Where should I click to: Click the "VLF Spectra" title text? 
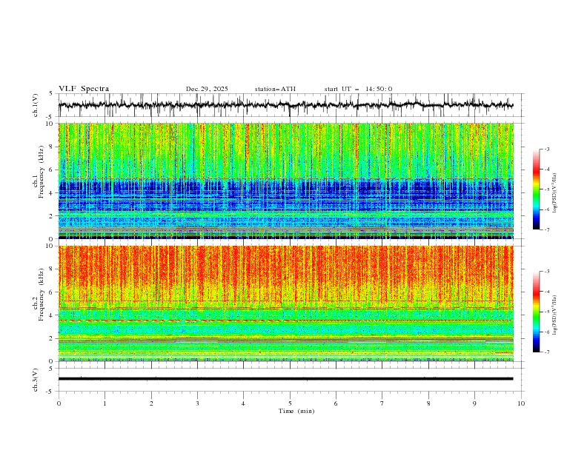point(84,89)
